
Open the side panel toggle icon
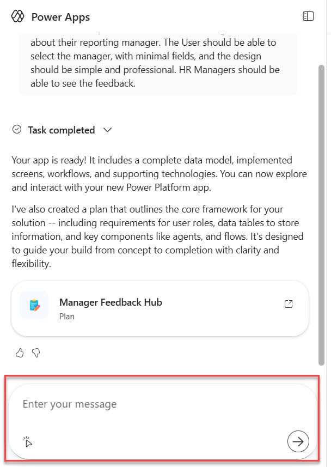pyautogui.click(x=308, y=16)
